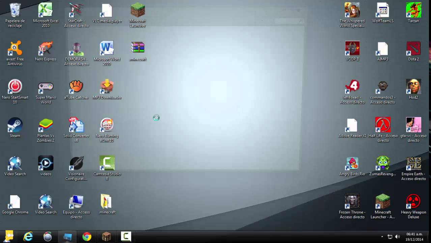Select Minecraft Launcher icon beside Frozen Throne

pos(383,201)
